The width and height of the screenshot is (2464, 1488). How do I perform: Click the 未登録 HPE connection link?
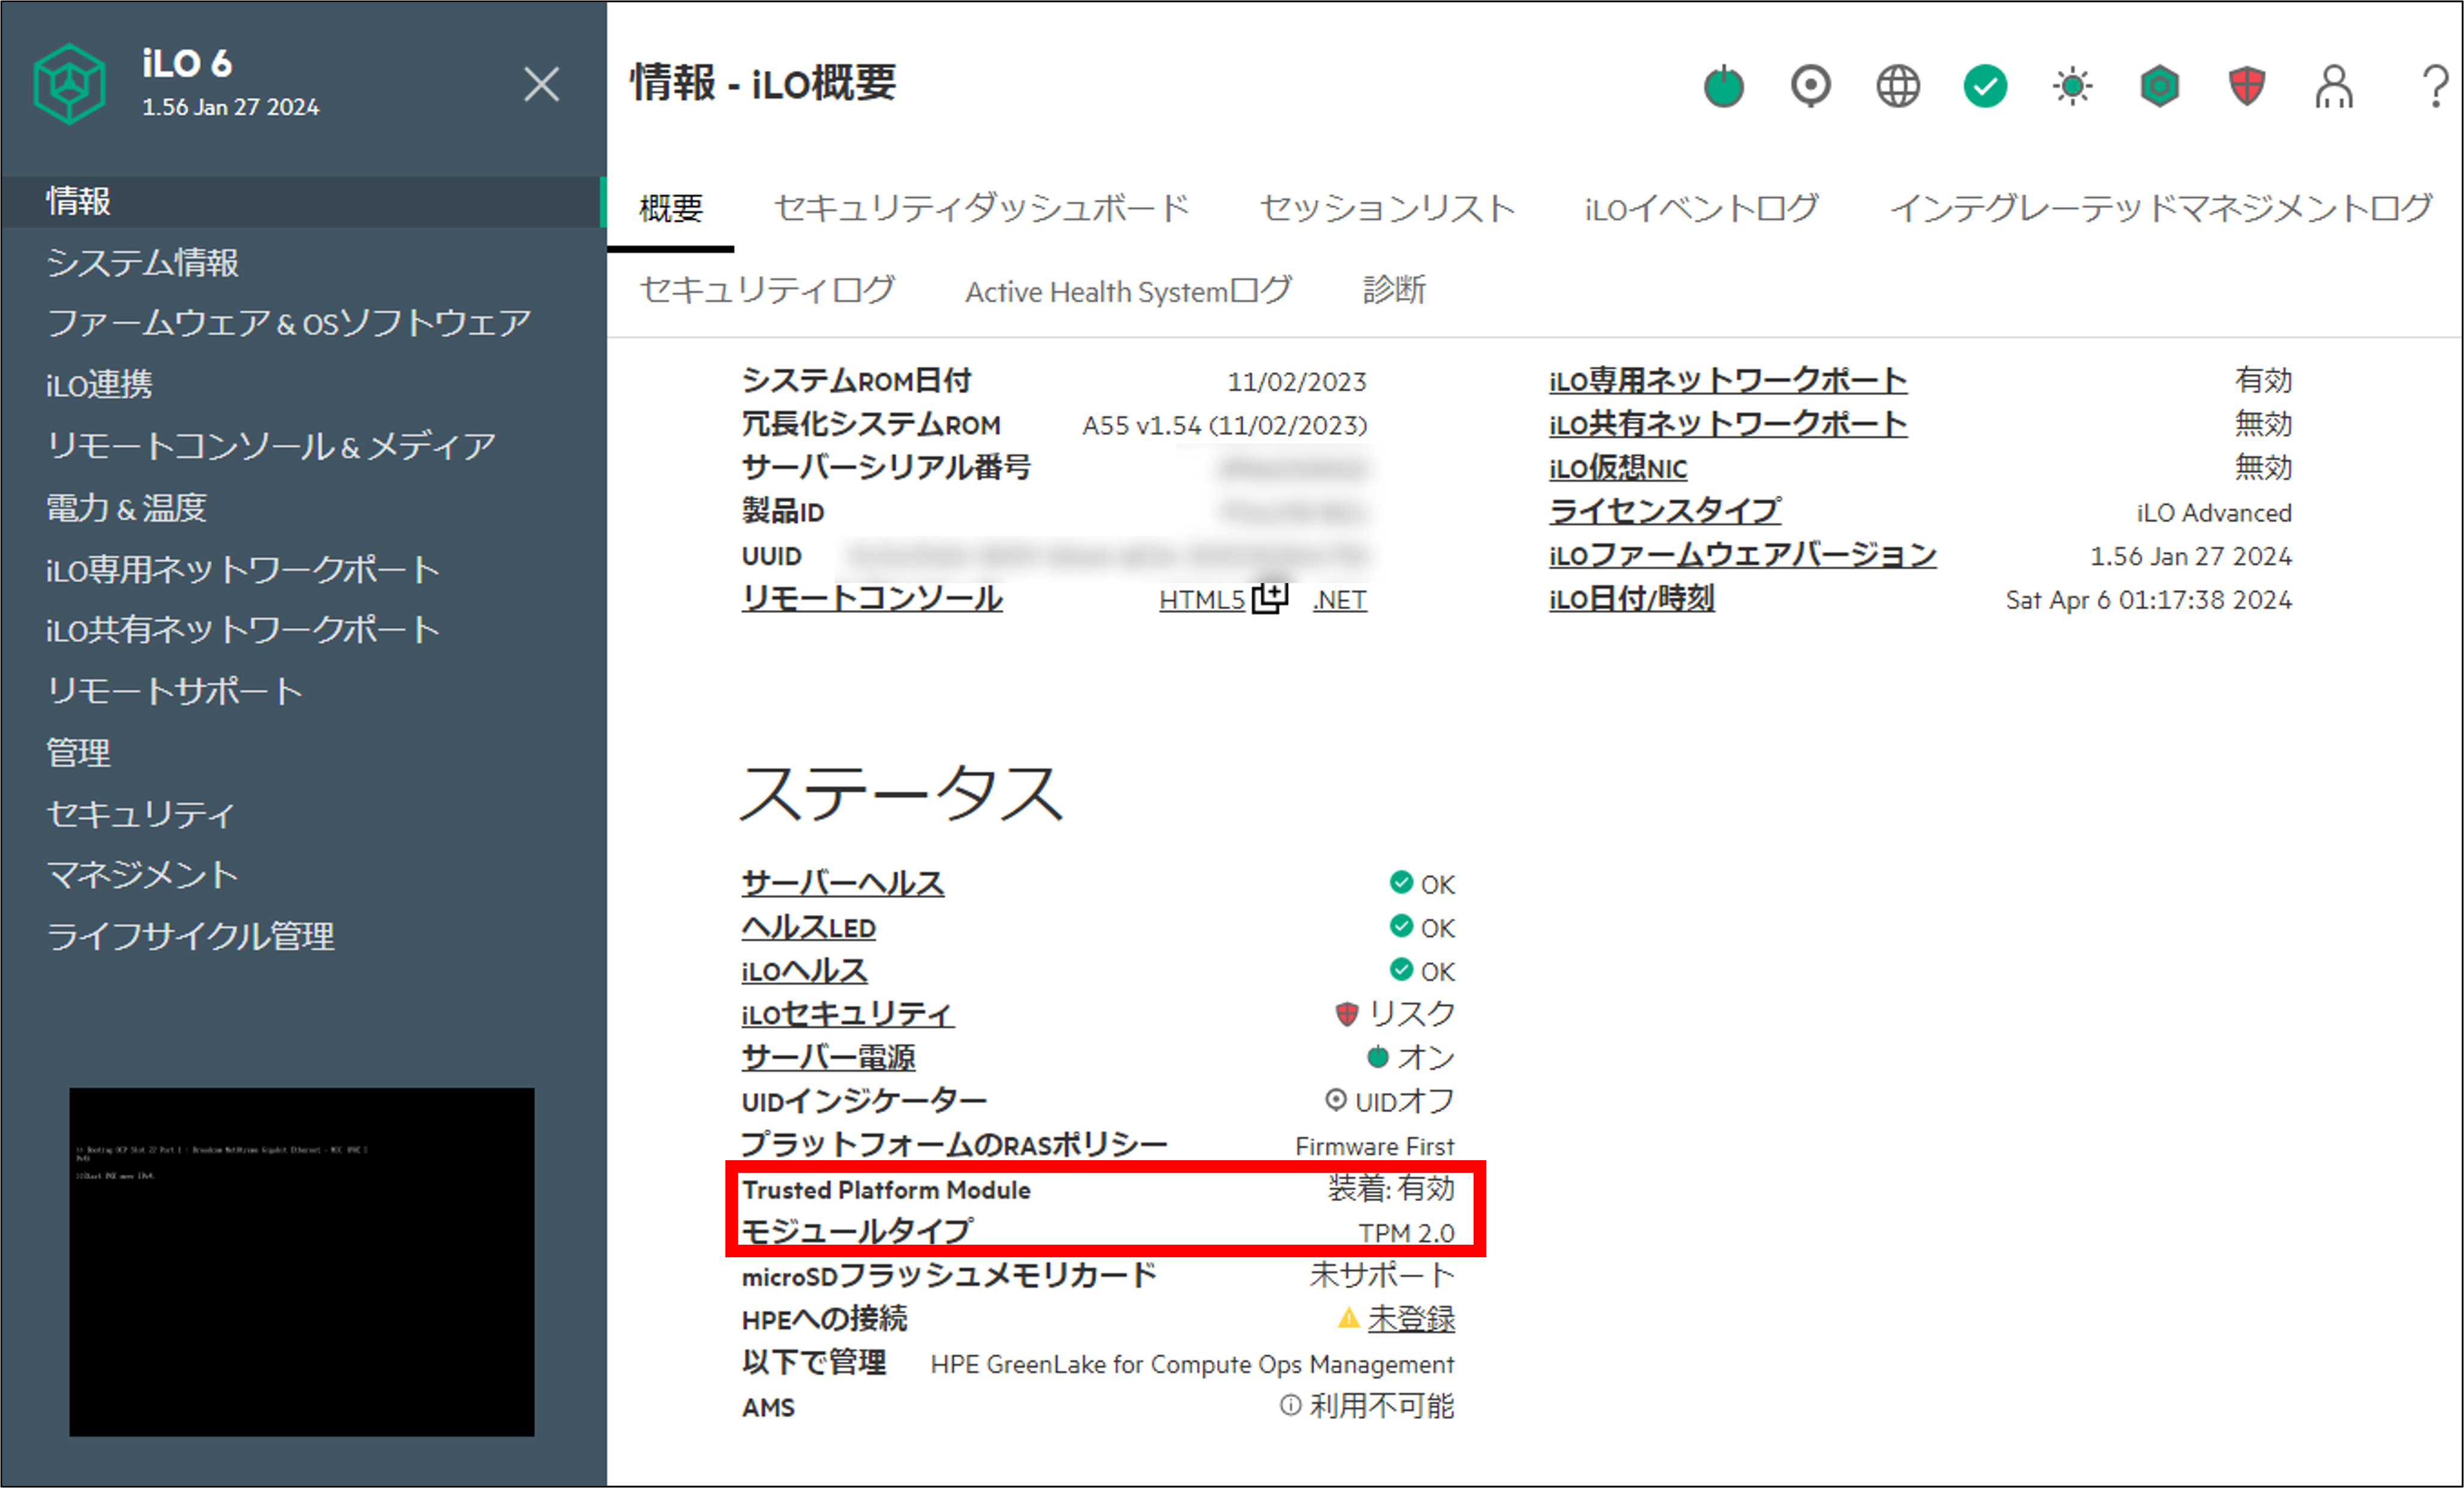(x=1411, y=1319)
